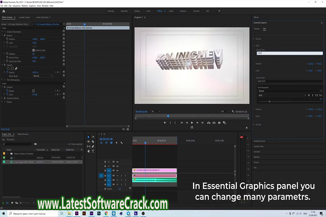Expand the Graphic Parameters section
This screenshot has height=217, width=326.
point(2,32)
